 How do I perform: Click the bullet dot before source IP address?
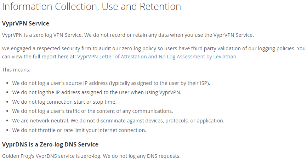(7, 84)
